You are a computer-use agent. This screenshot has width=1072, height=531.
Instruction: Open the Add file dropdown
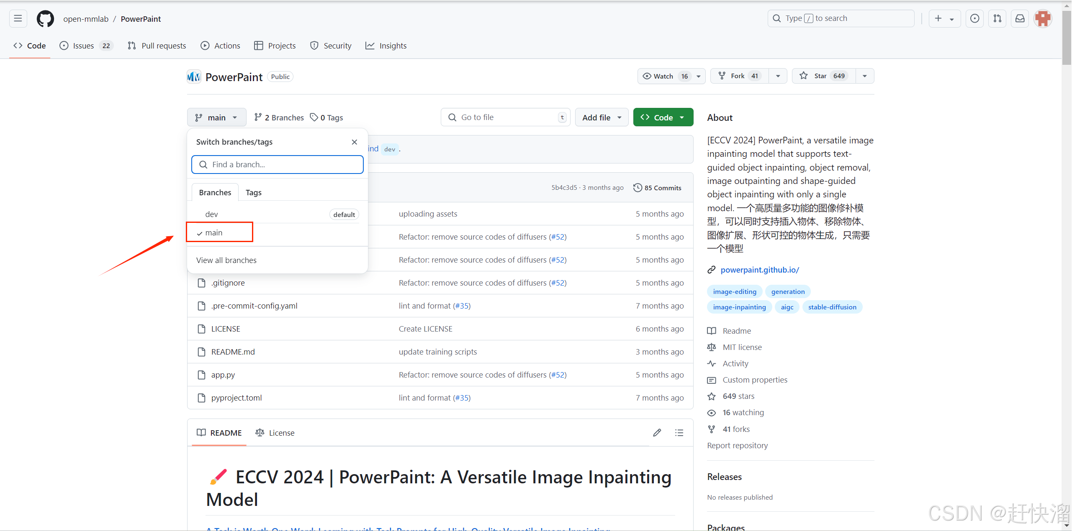[601, 117]
